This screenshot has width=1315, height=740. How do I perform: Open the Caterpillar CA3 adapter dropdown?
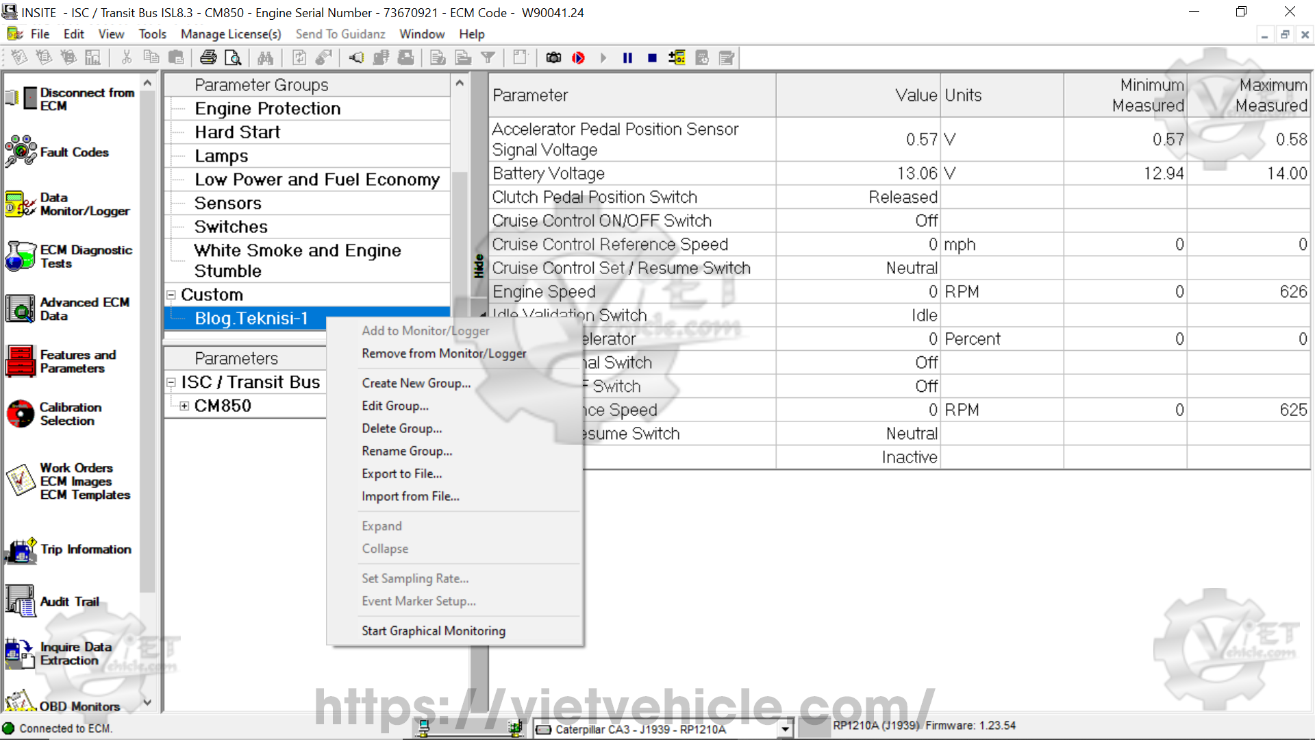point(785,729)
